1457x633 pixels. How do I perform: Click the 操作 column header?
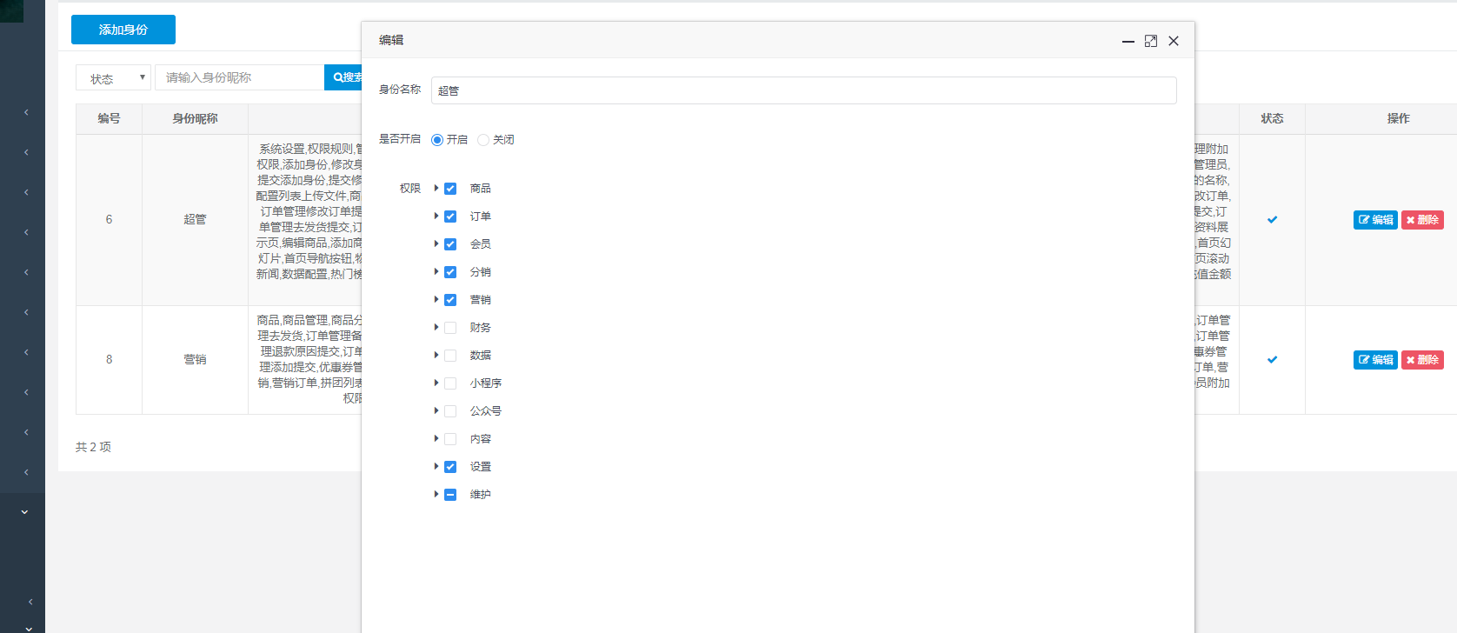click(x=1398, y=119)
